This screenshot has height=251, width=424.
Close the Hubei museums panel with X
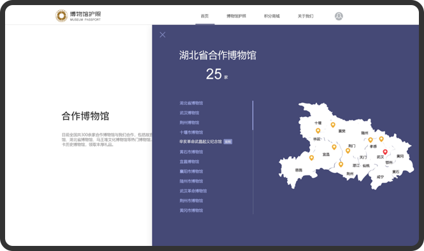click(162, 35)
